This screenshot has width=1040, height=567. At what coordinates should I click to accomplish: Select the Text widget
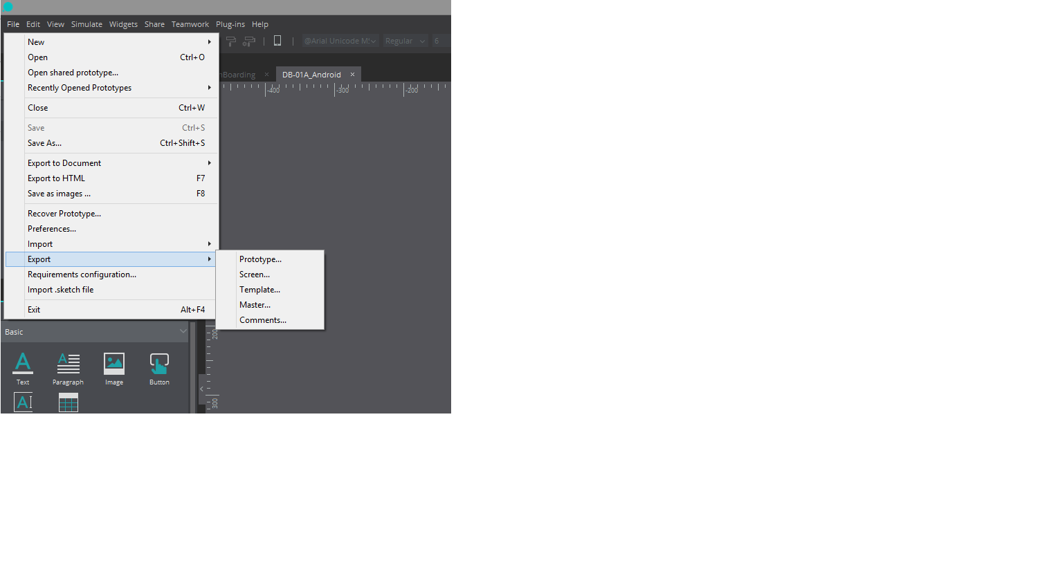point(23,367)
